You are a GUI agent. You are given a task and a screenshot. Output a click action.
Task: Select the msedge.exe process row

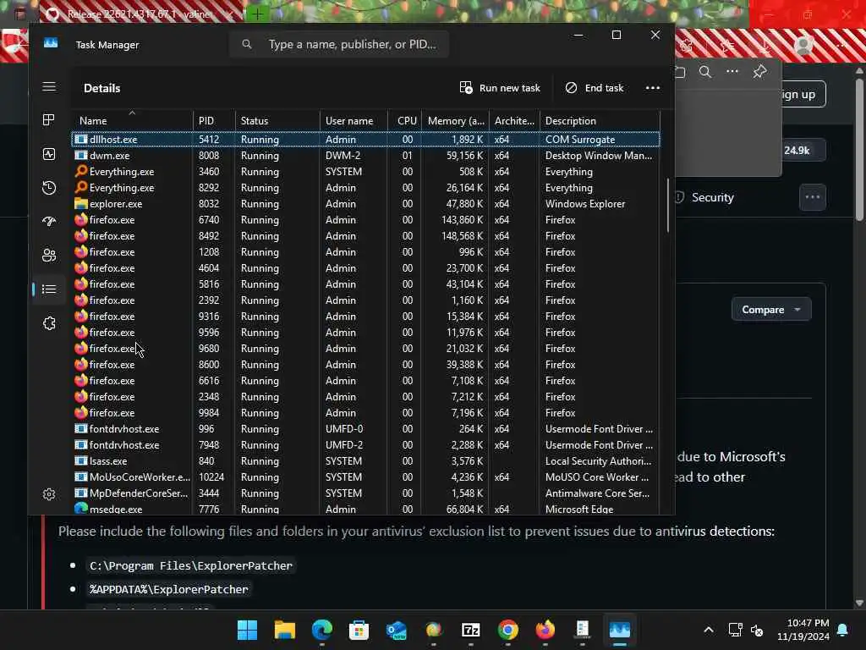(365, 509)
